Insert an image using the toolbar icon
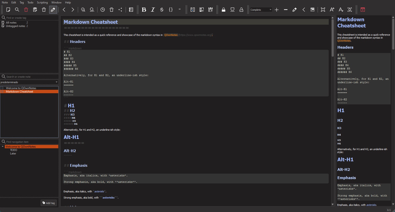Image resolution: width=395 pixels, height=212 pixels. coord(201,10)
